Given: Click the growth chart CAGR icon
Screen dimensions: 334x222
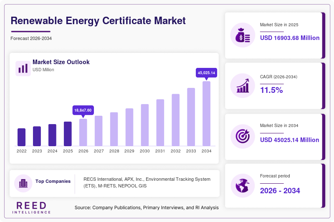Looking at the screenshot, I should pyautogui.click(x=243, y=86).
